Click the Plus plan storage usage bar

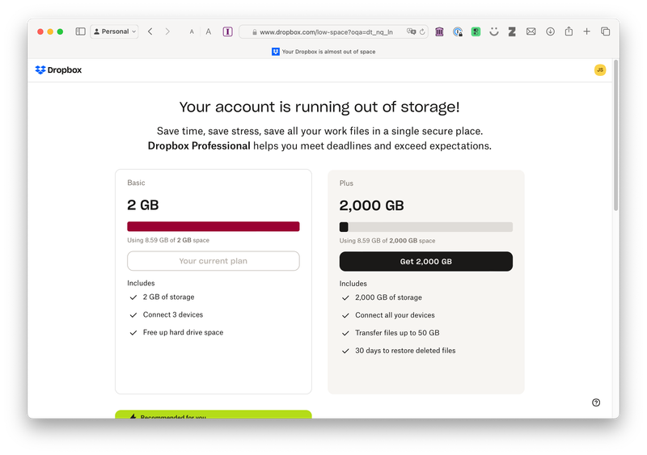pyautogui.click(x=425, y=227)
